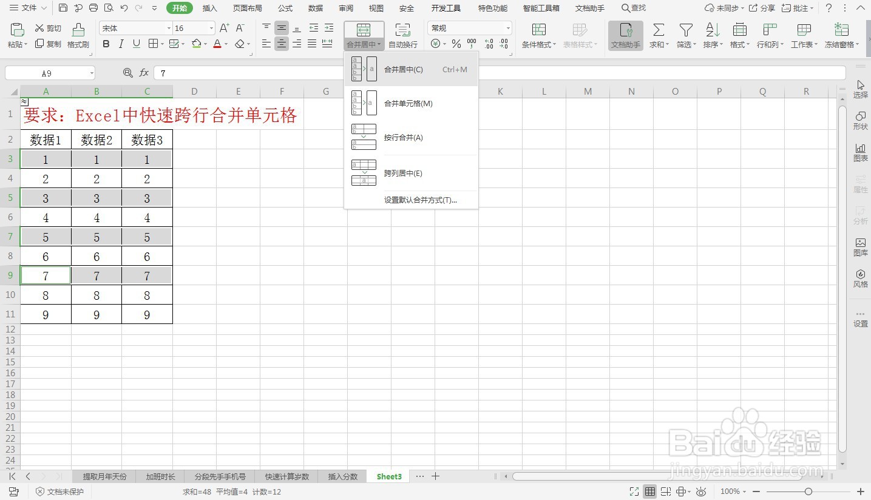Open the 图库 gallery sidebar icon
Viewport: 871px width, 500px height.
(x=861, y=247)
